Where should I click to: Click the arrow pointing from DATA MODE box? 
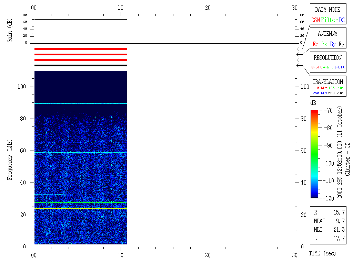tap(298, 49)
